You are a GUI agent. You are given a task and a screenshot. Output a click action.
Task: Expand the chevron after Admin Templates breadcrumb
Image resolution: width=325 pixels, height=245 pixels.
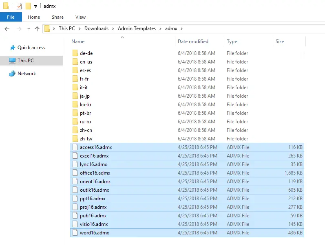[160, 28]
